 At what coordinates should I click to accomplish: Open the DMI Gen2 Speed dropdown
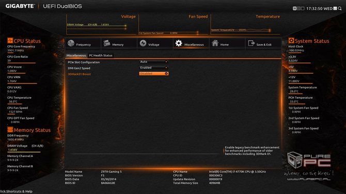(x=153, y=68)
